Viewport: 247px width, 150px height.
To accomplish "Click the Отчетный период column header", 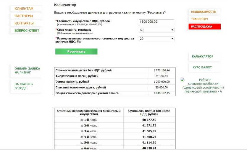I will pos(89,113).
